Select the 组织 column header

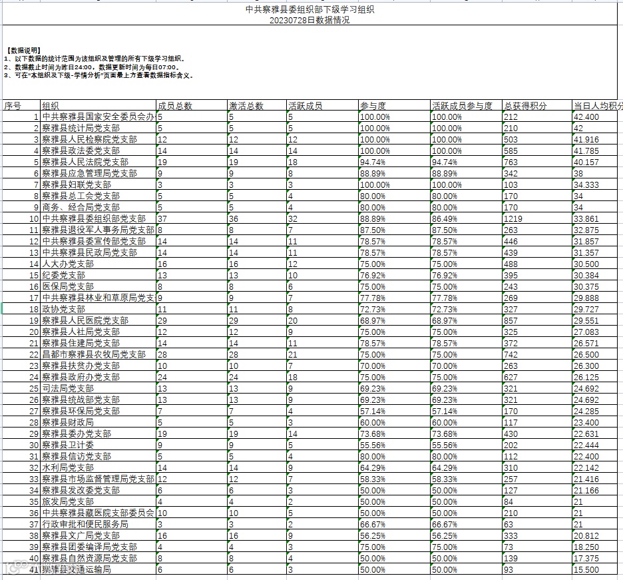(x=98, y=105)
